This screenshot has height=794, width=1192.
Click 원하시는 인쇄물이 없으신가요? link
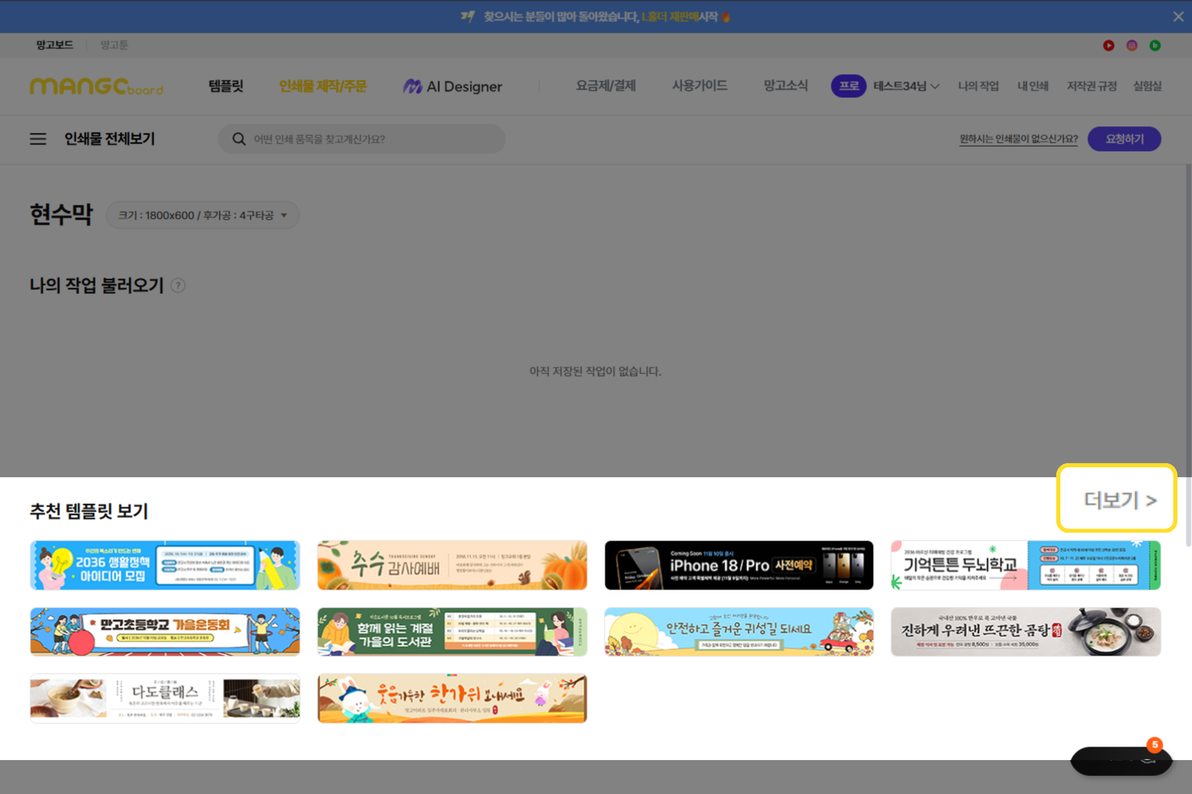[x=1019, y=139]
